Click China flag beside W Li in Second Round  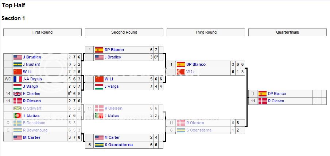[x=99, y=79]
